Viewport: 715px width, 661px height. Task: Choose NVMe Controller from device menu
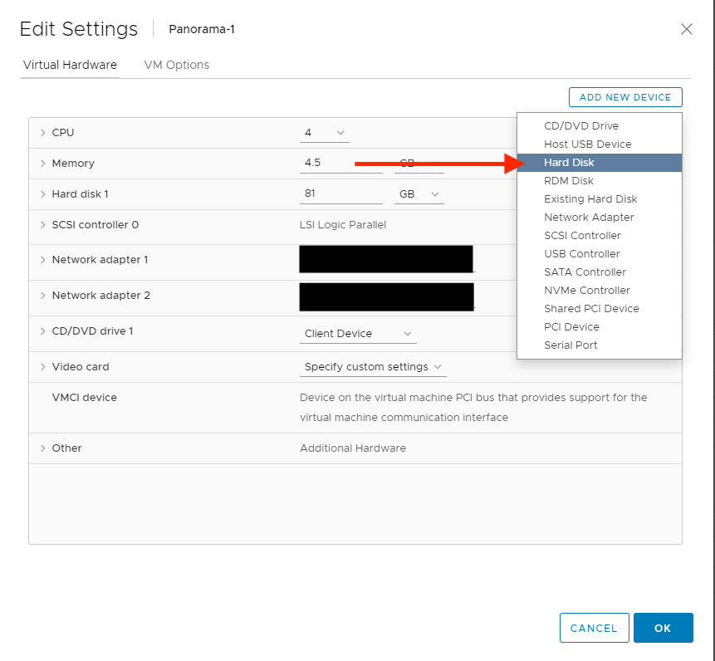click(586, 291)
